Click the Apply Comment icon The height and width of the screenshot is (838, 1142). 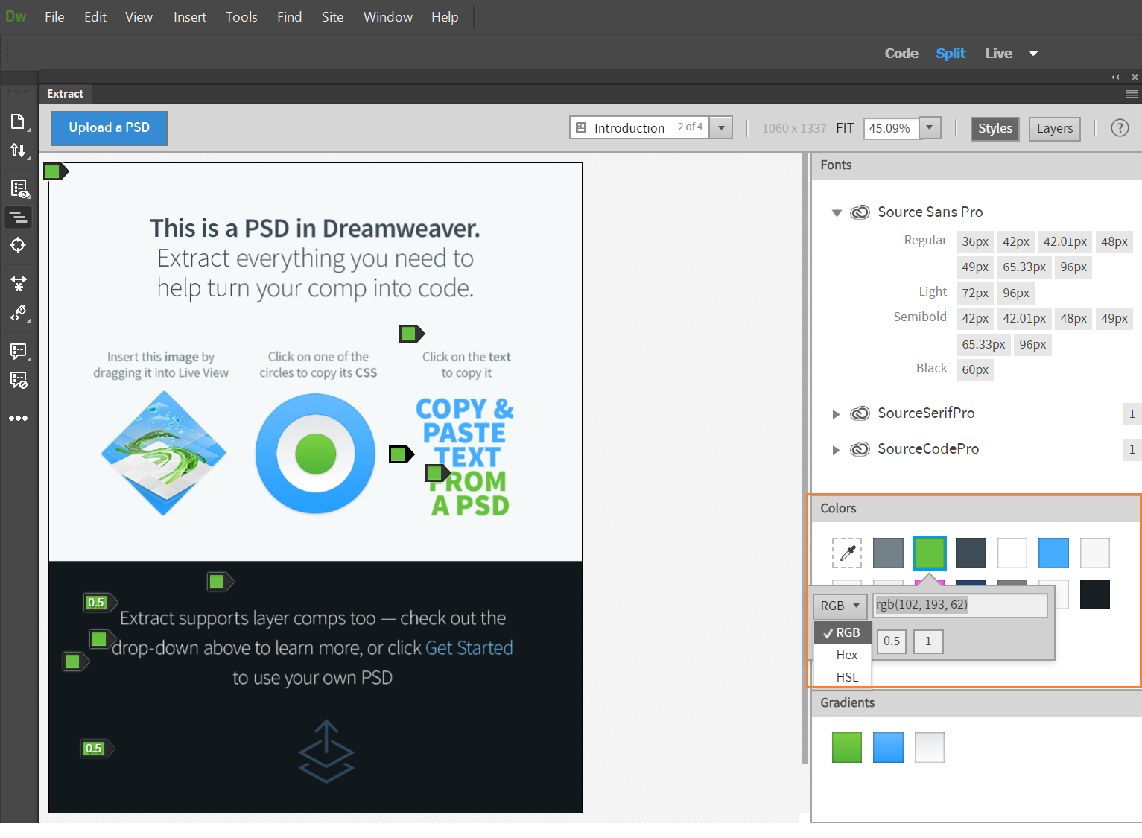(x=18, y=351)
